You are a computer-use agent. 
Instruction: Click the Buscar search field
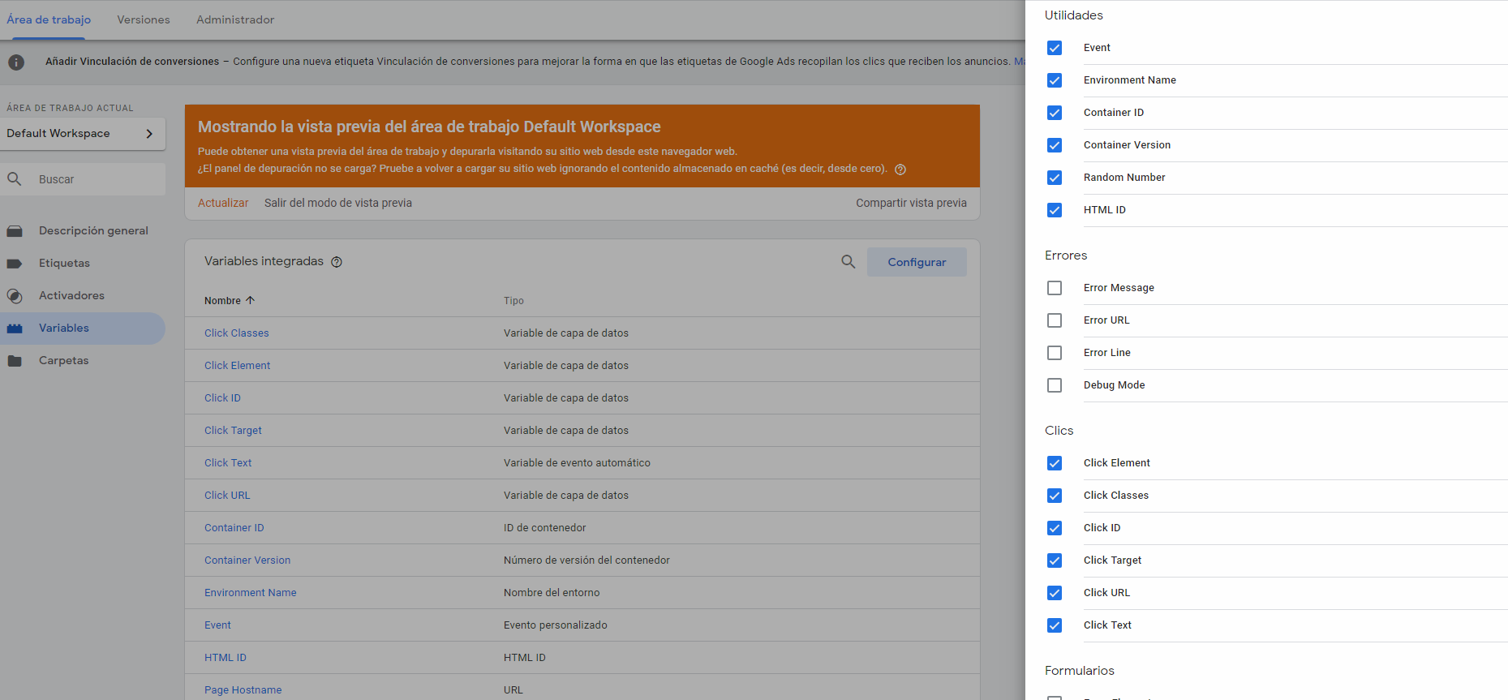click(97, 179)
